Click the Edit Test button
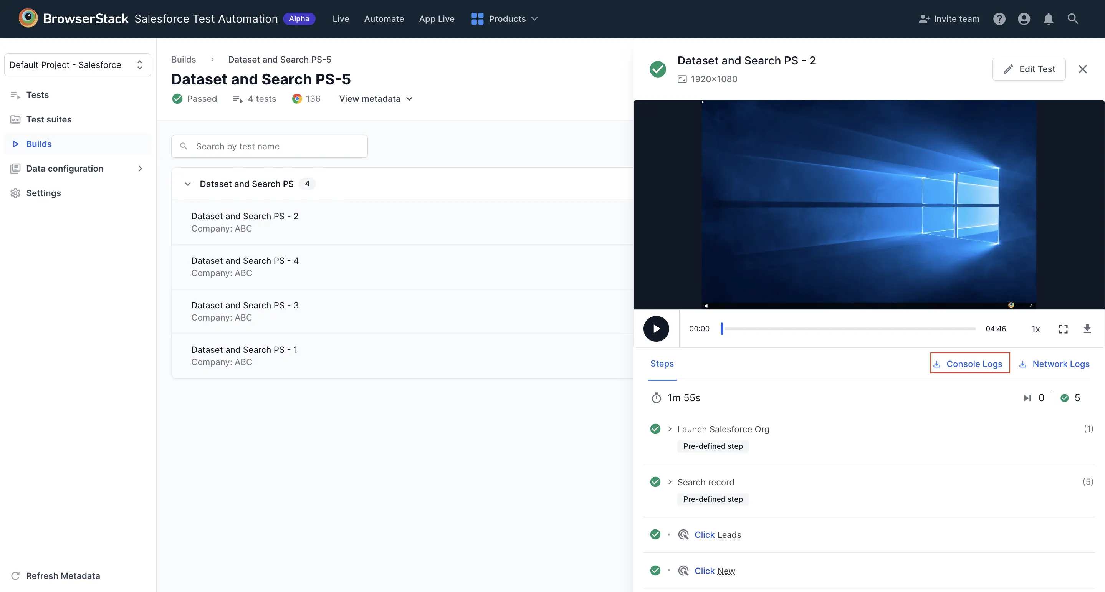The image size is (1105, 592). 1029,69
